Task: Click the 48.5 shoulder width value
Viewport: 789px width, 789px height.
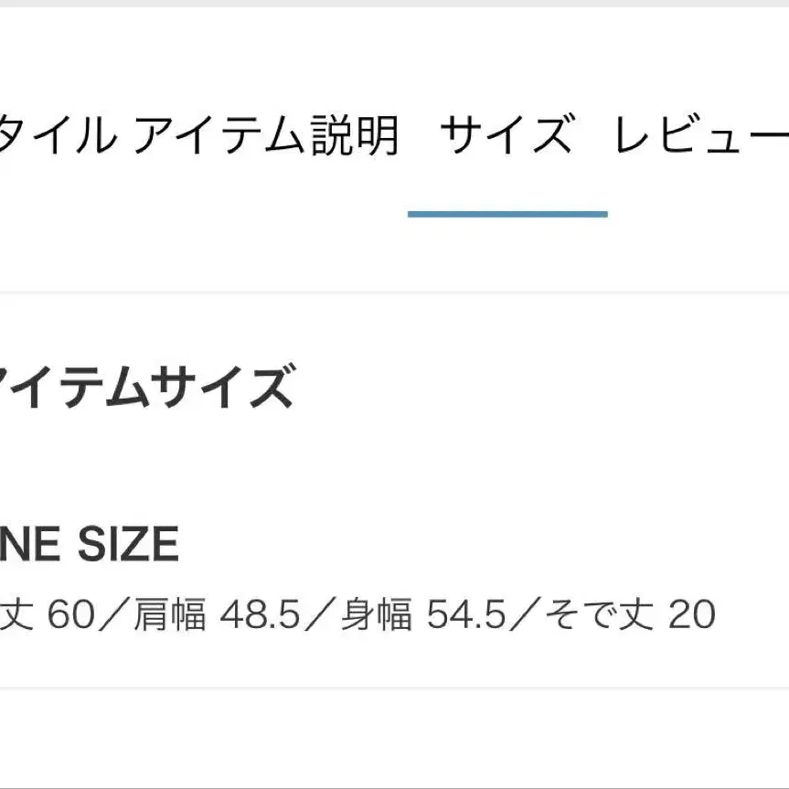Action: click(x=261, y=615)
